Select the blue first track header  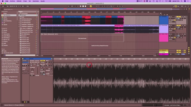[x=164, y=20]
